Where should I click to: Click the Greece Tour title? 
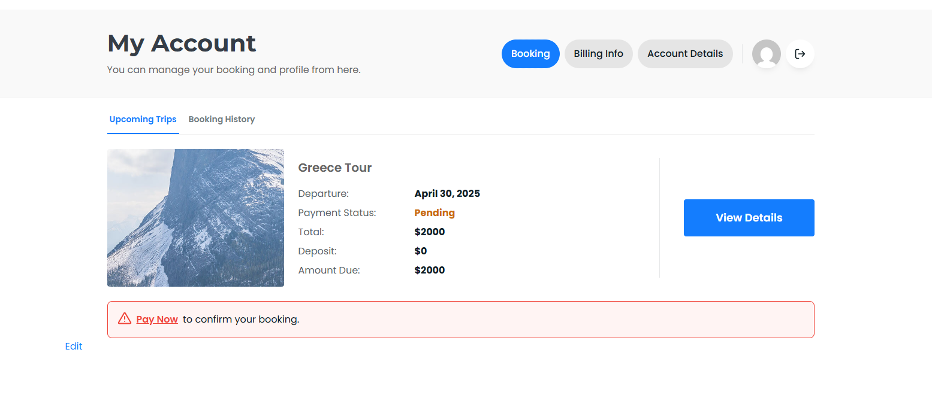[334, 168]
